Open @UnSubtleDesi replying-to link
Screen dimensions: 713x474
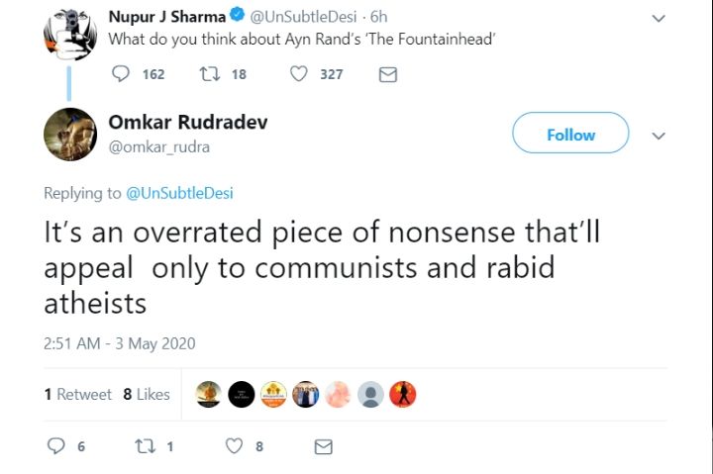(179, 194)
